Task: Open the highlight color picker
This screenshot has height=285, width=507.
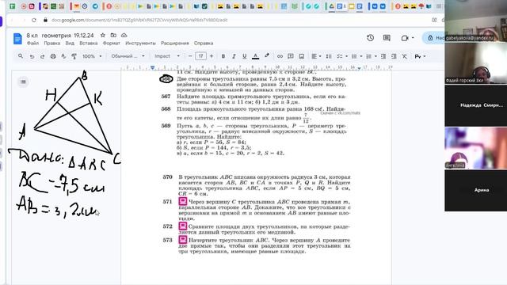Action: 266,56
